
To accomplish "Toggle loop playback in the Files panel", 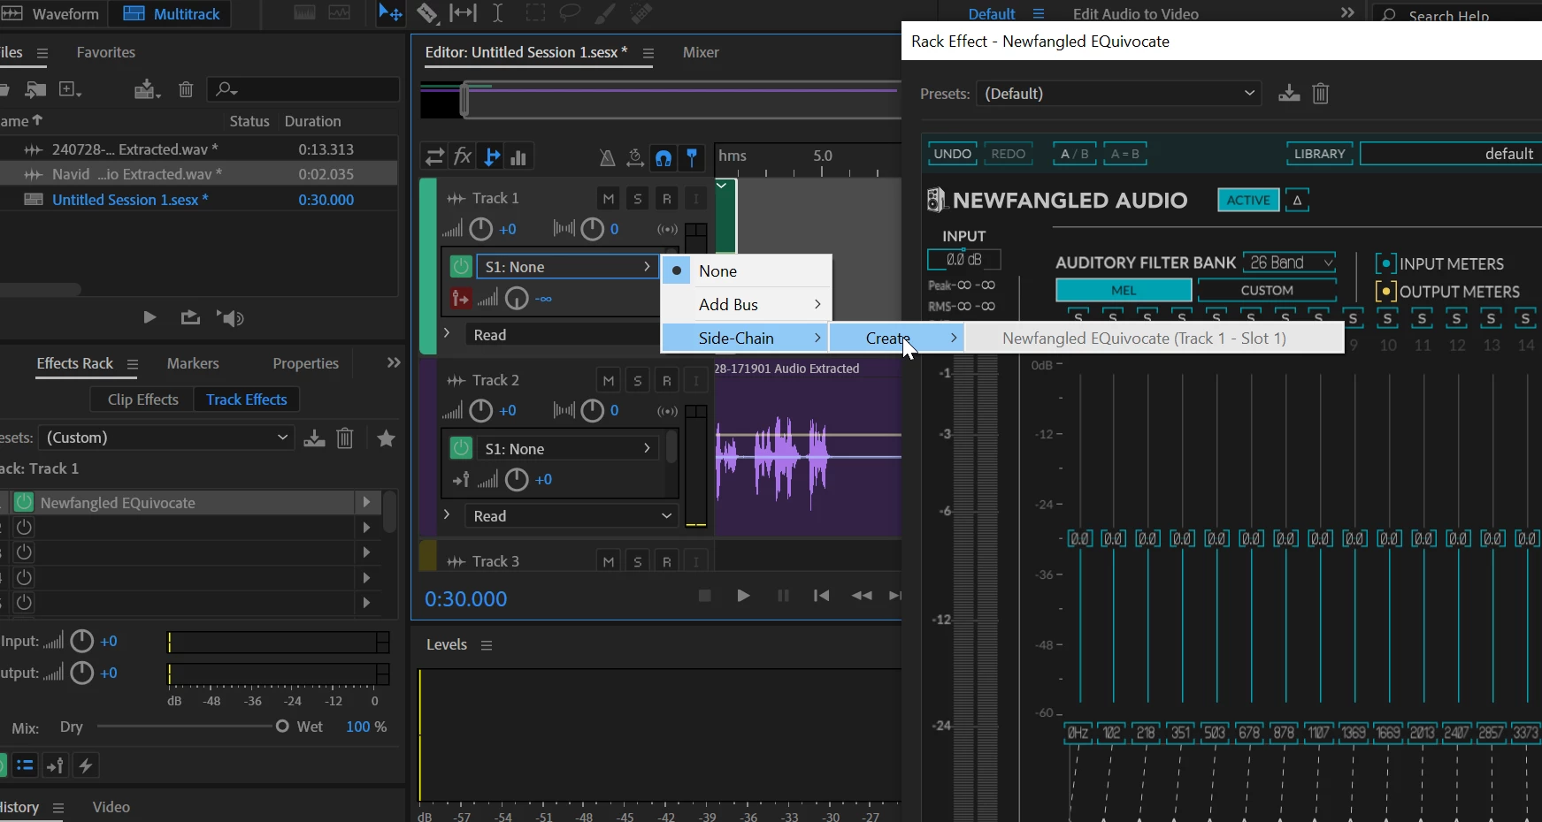I will [x=190, y=317].
